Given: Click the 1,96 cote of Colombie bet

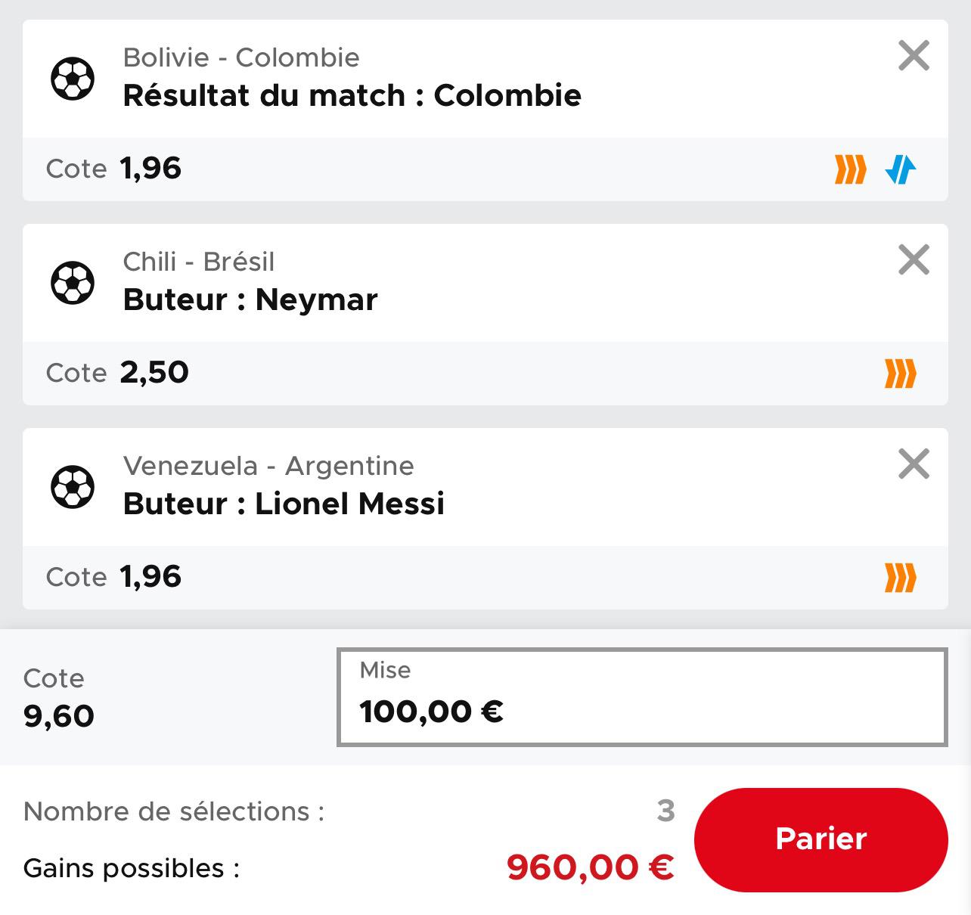Looking at the screenshot, I should click(150, 169).
